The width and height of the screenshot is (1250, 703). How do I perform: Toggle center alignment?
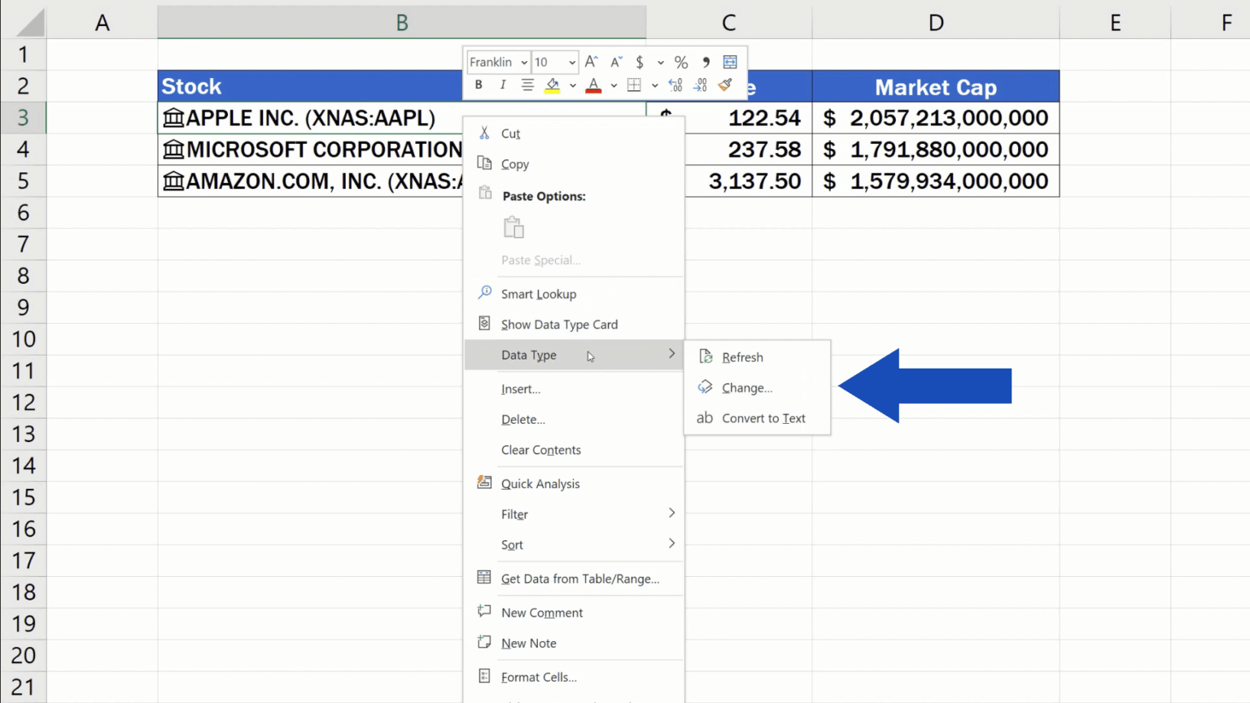(x=527, y=85)
